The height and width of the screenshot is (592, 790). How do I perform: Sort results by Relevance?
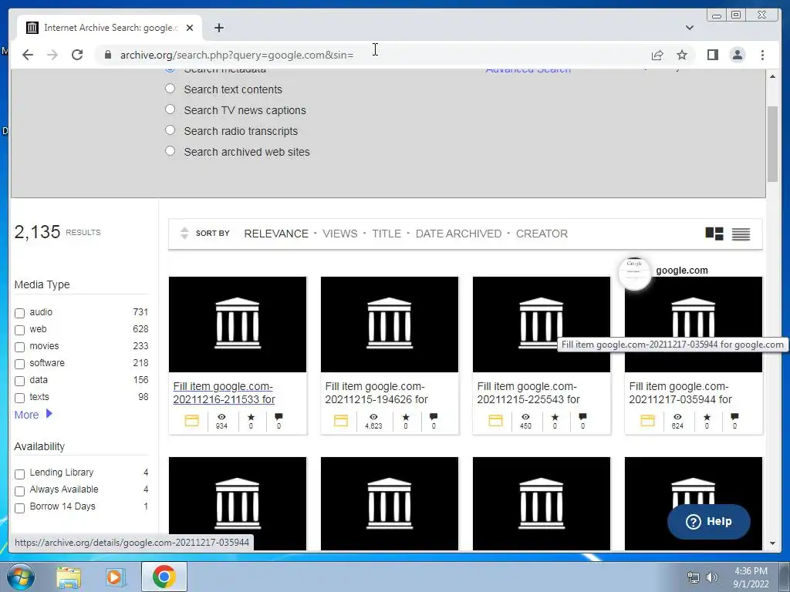[x=276, y=234]
